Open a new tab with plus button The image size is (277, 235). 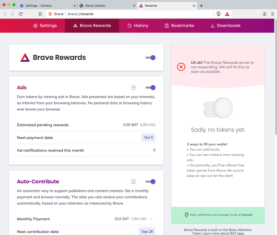click(201, 6)
